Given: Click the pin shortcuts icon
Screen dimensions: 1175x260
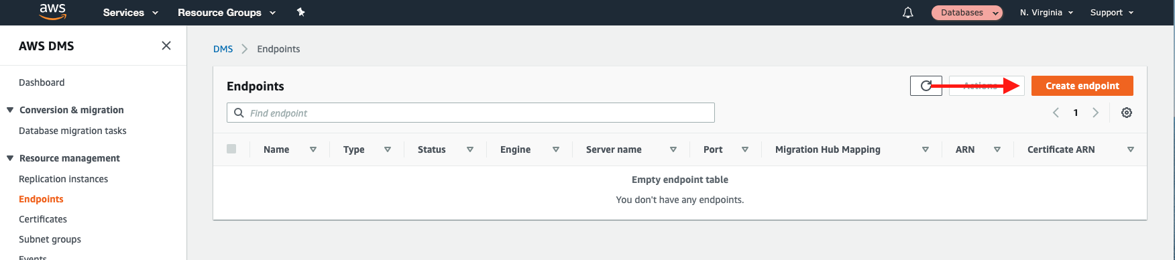Looking at the screenshot, I should click(301, 12).
